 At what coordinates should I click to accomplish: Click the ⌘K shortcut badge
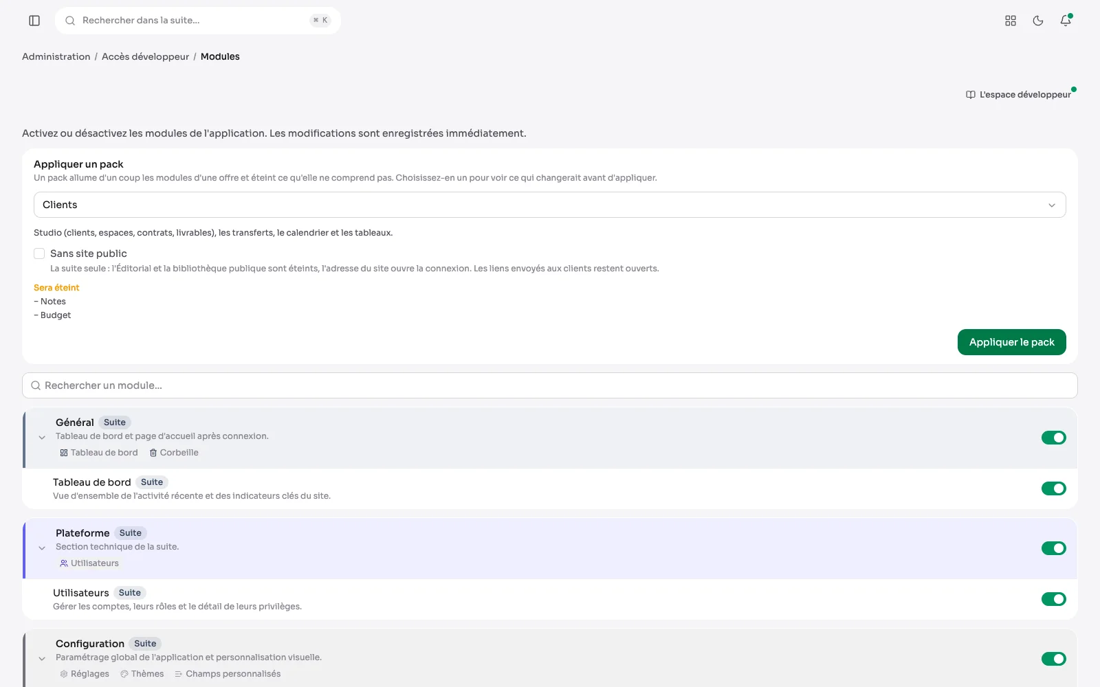pos(320,21)
